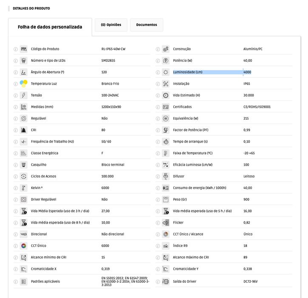Click the Vida Estimada clock icon
Image resolution: width=308 pixels, height=298 pixels.
pyautogui.click(x=166, y=95)
